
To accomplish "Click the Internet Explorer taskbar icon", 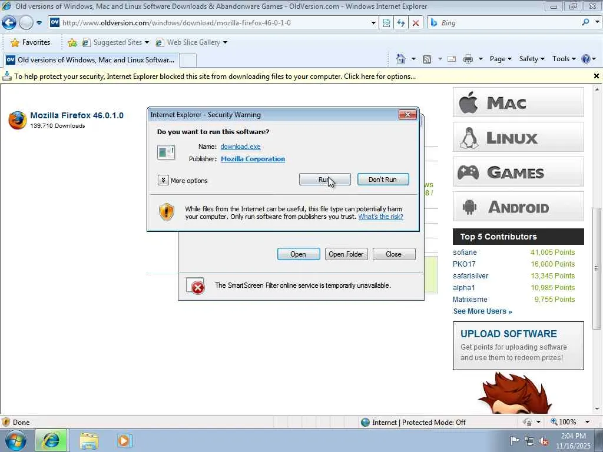I will pyautogui.click(x=51, y=440).
